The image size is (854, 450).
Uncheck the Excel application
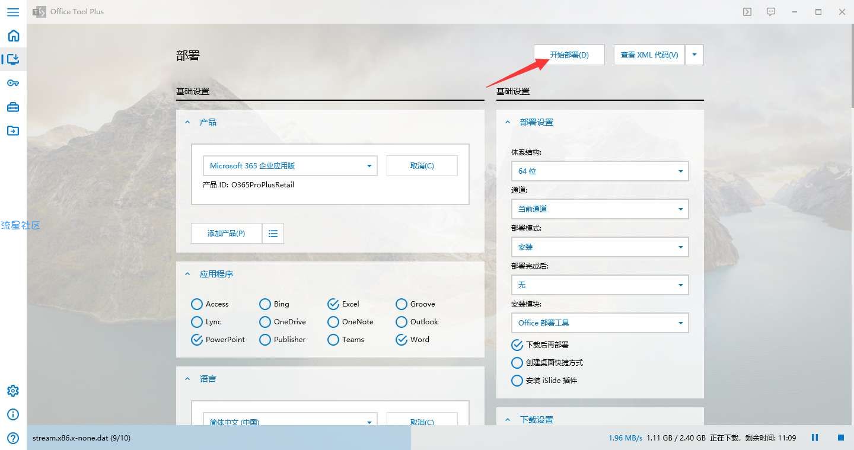333,304
